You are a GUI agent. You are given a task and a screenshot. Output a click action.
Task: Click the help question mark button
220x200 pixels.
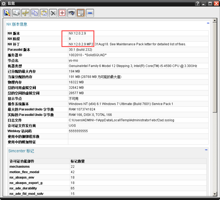click(198, 3)
